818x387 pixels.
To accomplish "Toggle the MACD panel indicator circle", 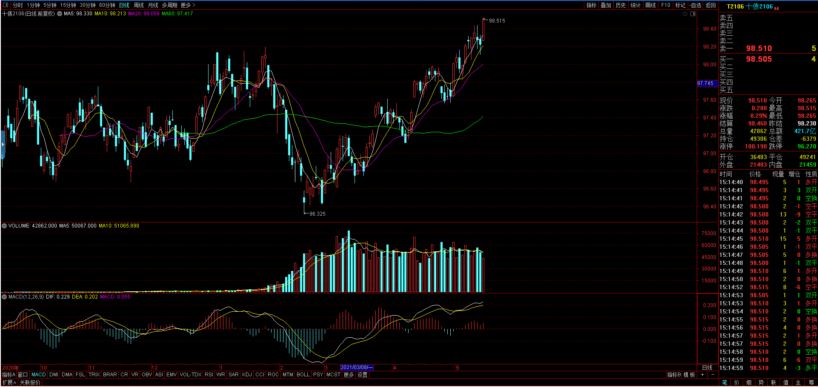I will tap(4, 297).
